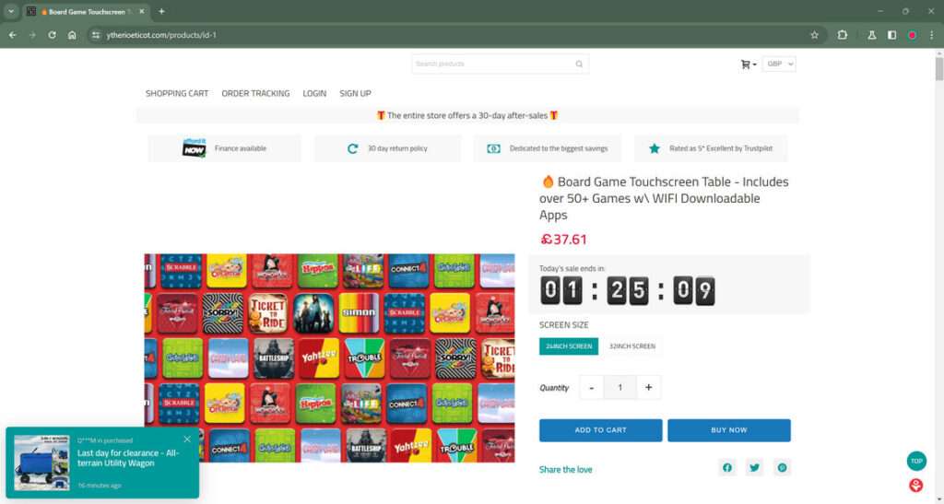The height and width of the screenshot is (504, 944).
Task: Open the browser home page
Action: (72, 35)
